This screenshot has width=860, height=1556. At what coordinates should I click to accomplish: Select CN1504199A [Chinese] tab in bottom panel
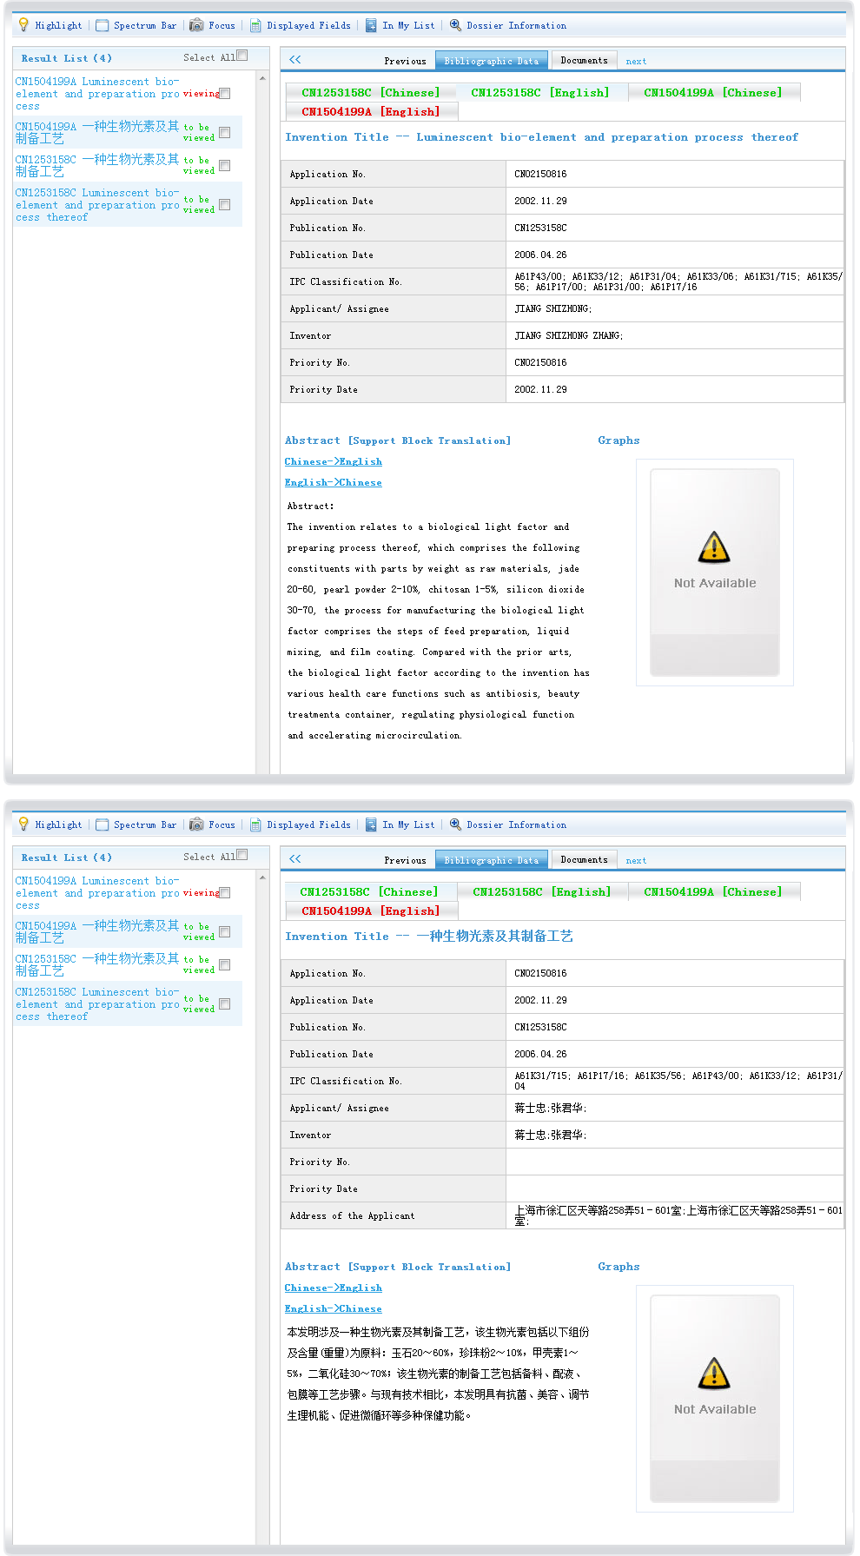point(712,891)
